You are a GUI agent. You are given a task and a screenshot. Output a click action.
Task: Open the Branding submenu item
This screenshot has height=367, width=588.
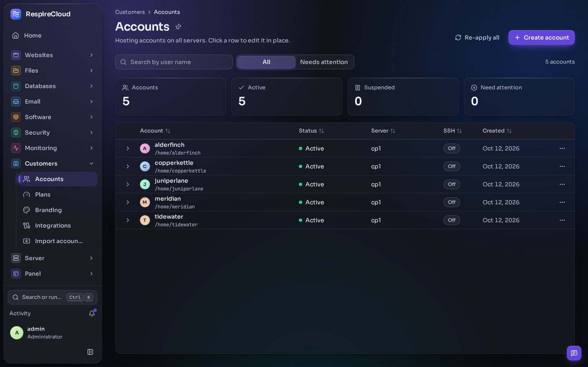pos(58,210)
